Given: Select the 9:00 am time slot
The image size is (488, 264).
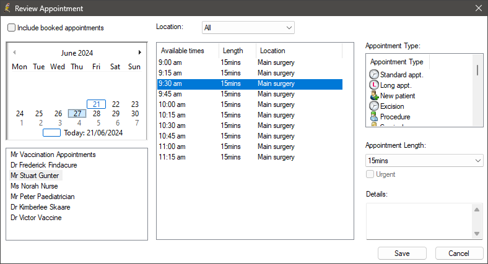Looking at the screenshot, I should [250, 62].
